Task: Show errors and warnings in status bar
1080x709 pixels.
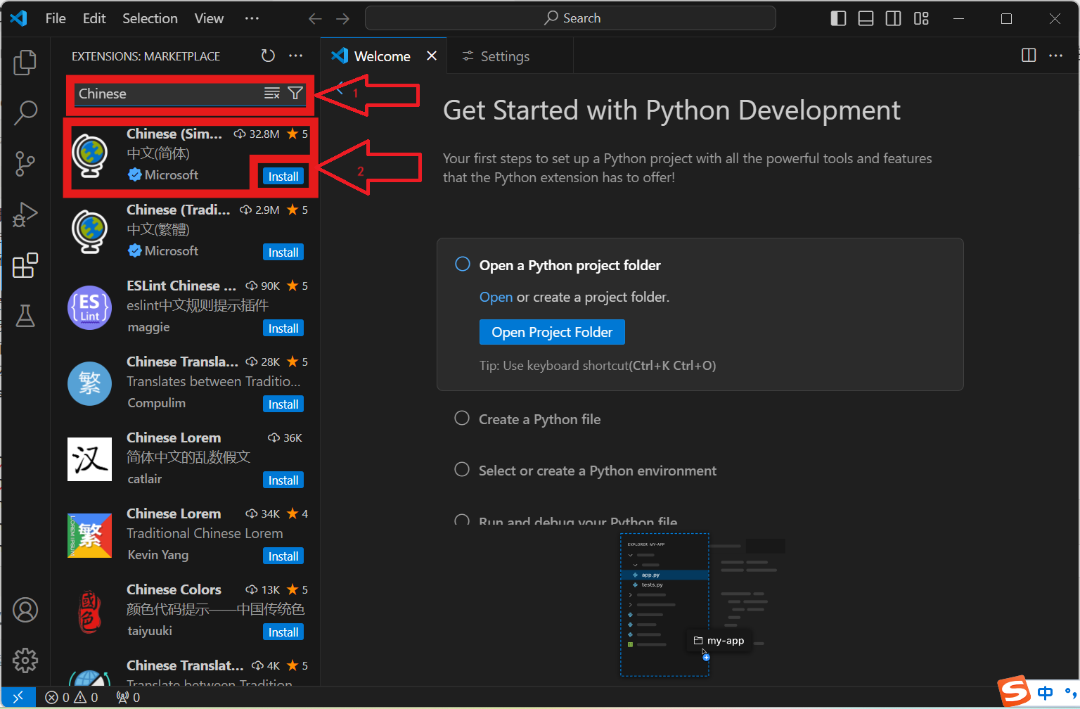Action: coord(71,697)
